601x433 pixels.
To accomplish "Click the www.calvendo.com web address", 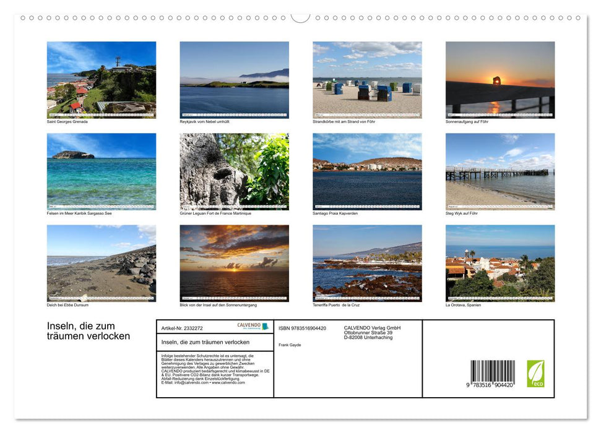I will [x=228, y=382].
